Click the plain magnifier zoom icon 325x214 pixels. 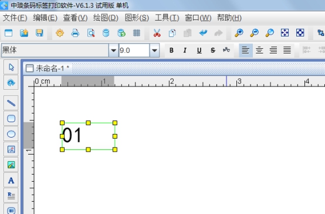[x=269, y=33]
